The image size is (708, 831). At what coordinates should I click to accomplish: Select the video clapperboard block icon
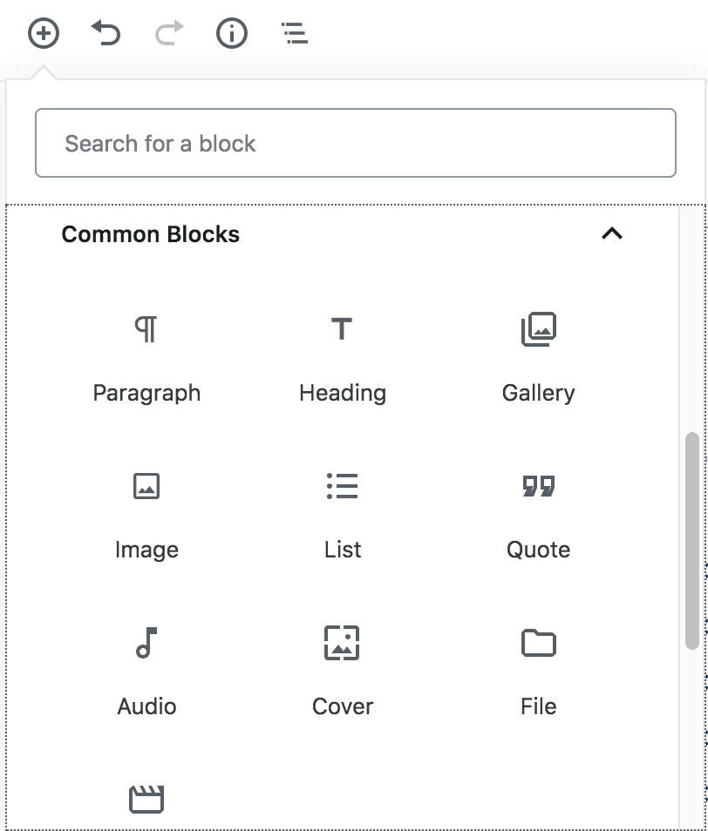[146, 799]
